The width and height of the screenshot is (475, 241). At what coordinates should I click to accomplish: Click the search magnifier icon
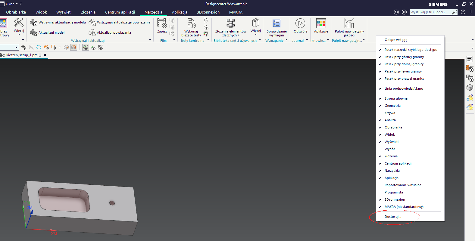[455, 12]
